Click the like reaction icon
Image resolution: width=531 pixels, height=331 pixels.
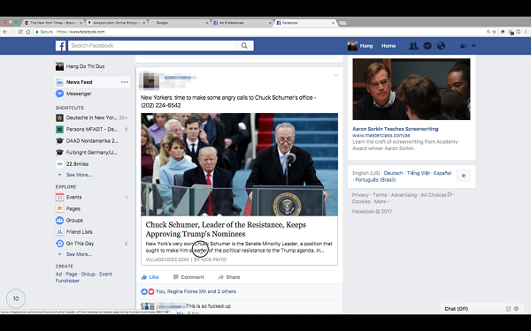[x=144, y=291]
